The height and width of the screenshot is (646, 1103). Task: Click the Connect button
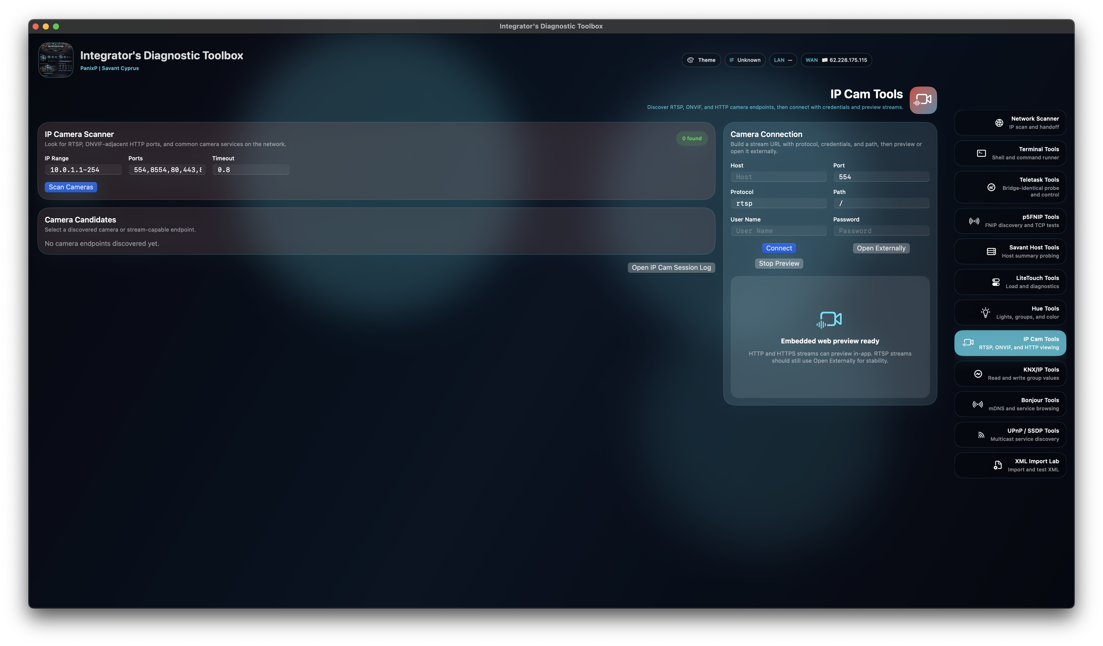tap(779, 248)
